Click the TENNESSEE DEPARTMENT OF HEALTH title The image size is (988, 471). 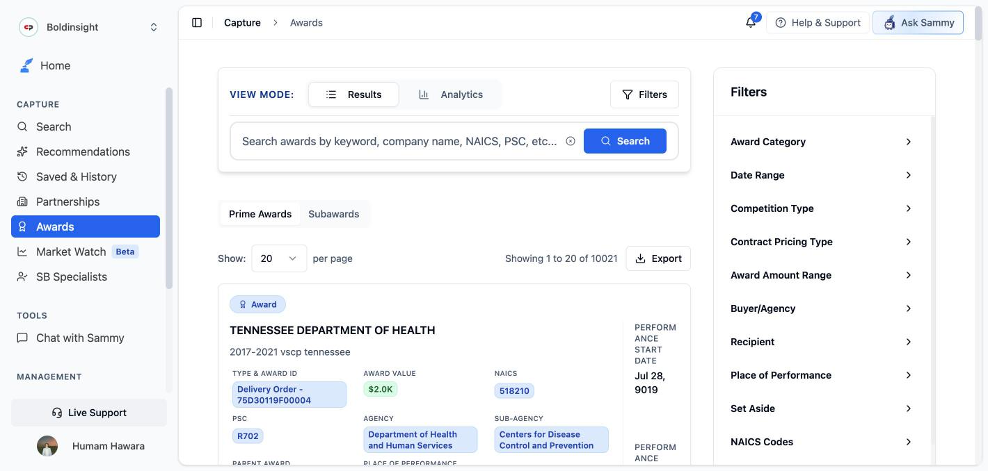click(x=333, y=331)
